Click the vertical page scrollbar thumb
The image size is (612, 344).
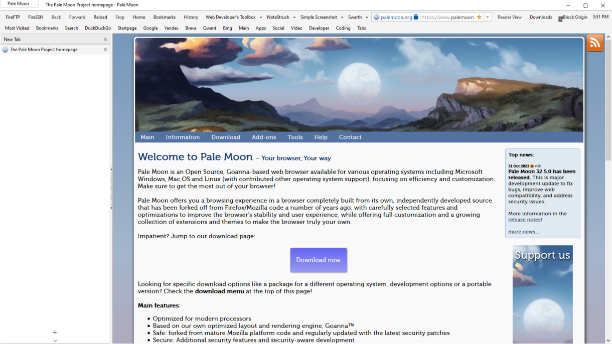tap(608, 100)
